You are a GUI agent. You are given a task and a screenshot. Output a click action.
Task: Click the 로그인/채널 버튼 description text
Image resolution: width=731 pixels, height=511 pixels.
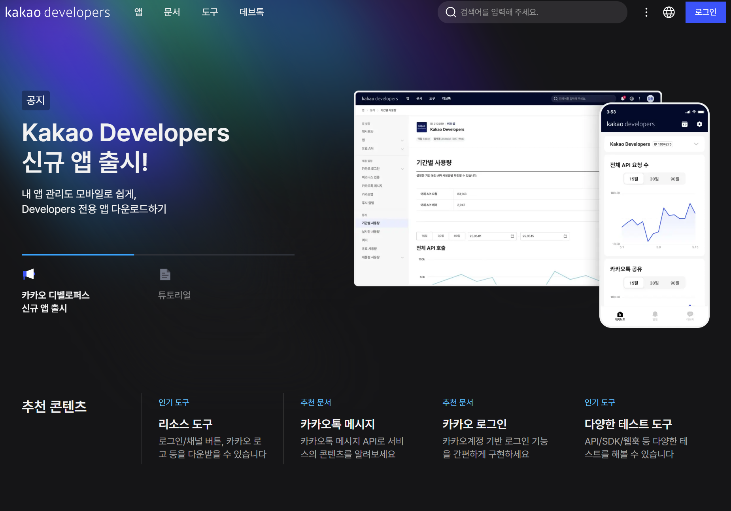click(213, 447)
